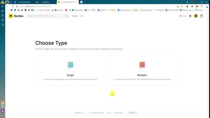The width and height of the screenshot is (210, 118).
Task: Open the lightning bolt activity icon
Action: (x=190, y=16)
